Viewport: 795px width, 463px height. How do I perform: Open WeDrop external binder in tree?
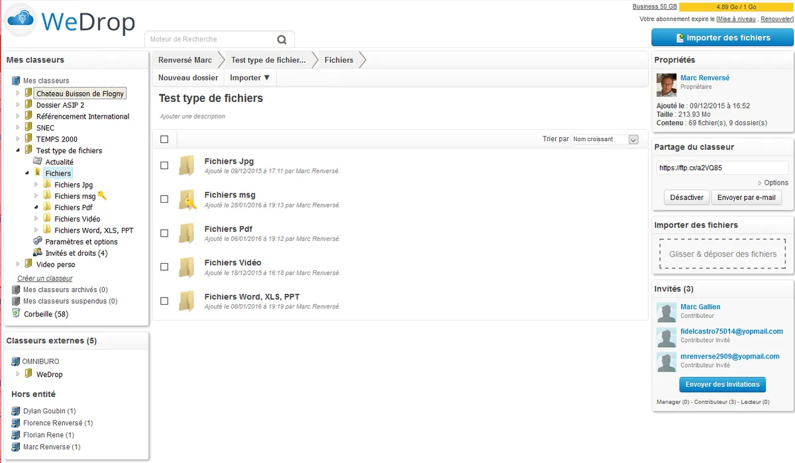coord(50,374)
